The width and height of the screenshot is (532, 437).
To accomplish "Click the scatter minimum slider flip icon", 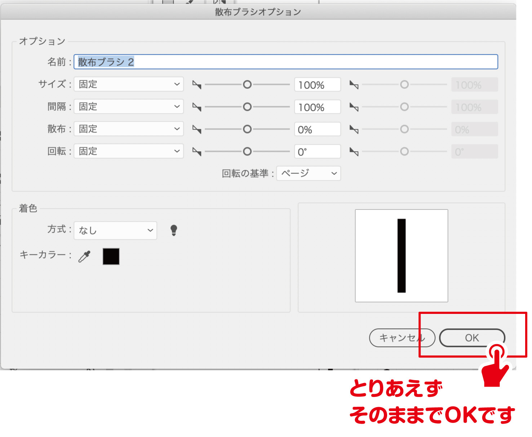I will click(x=197, y=130).
